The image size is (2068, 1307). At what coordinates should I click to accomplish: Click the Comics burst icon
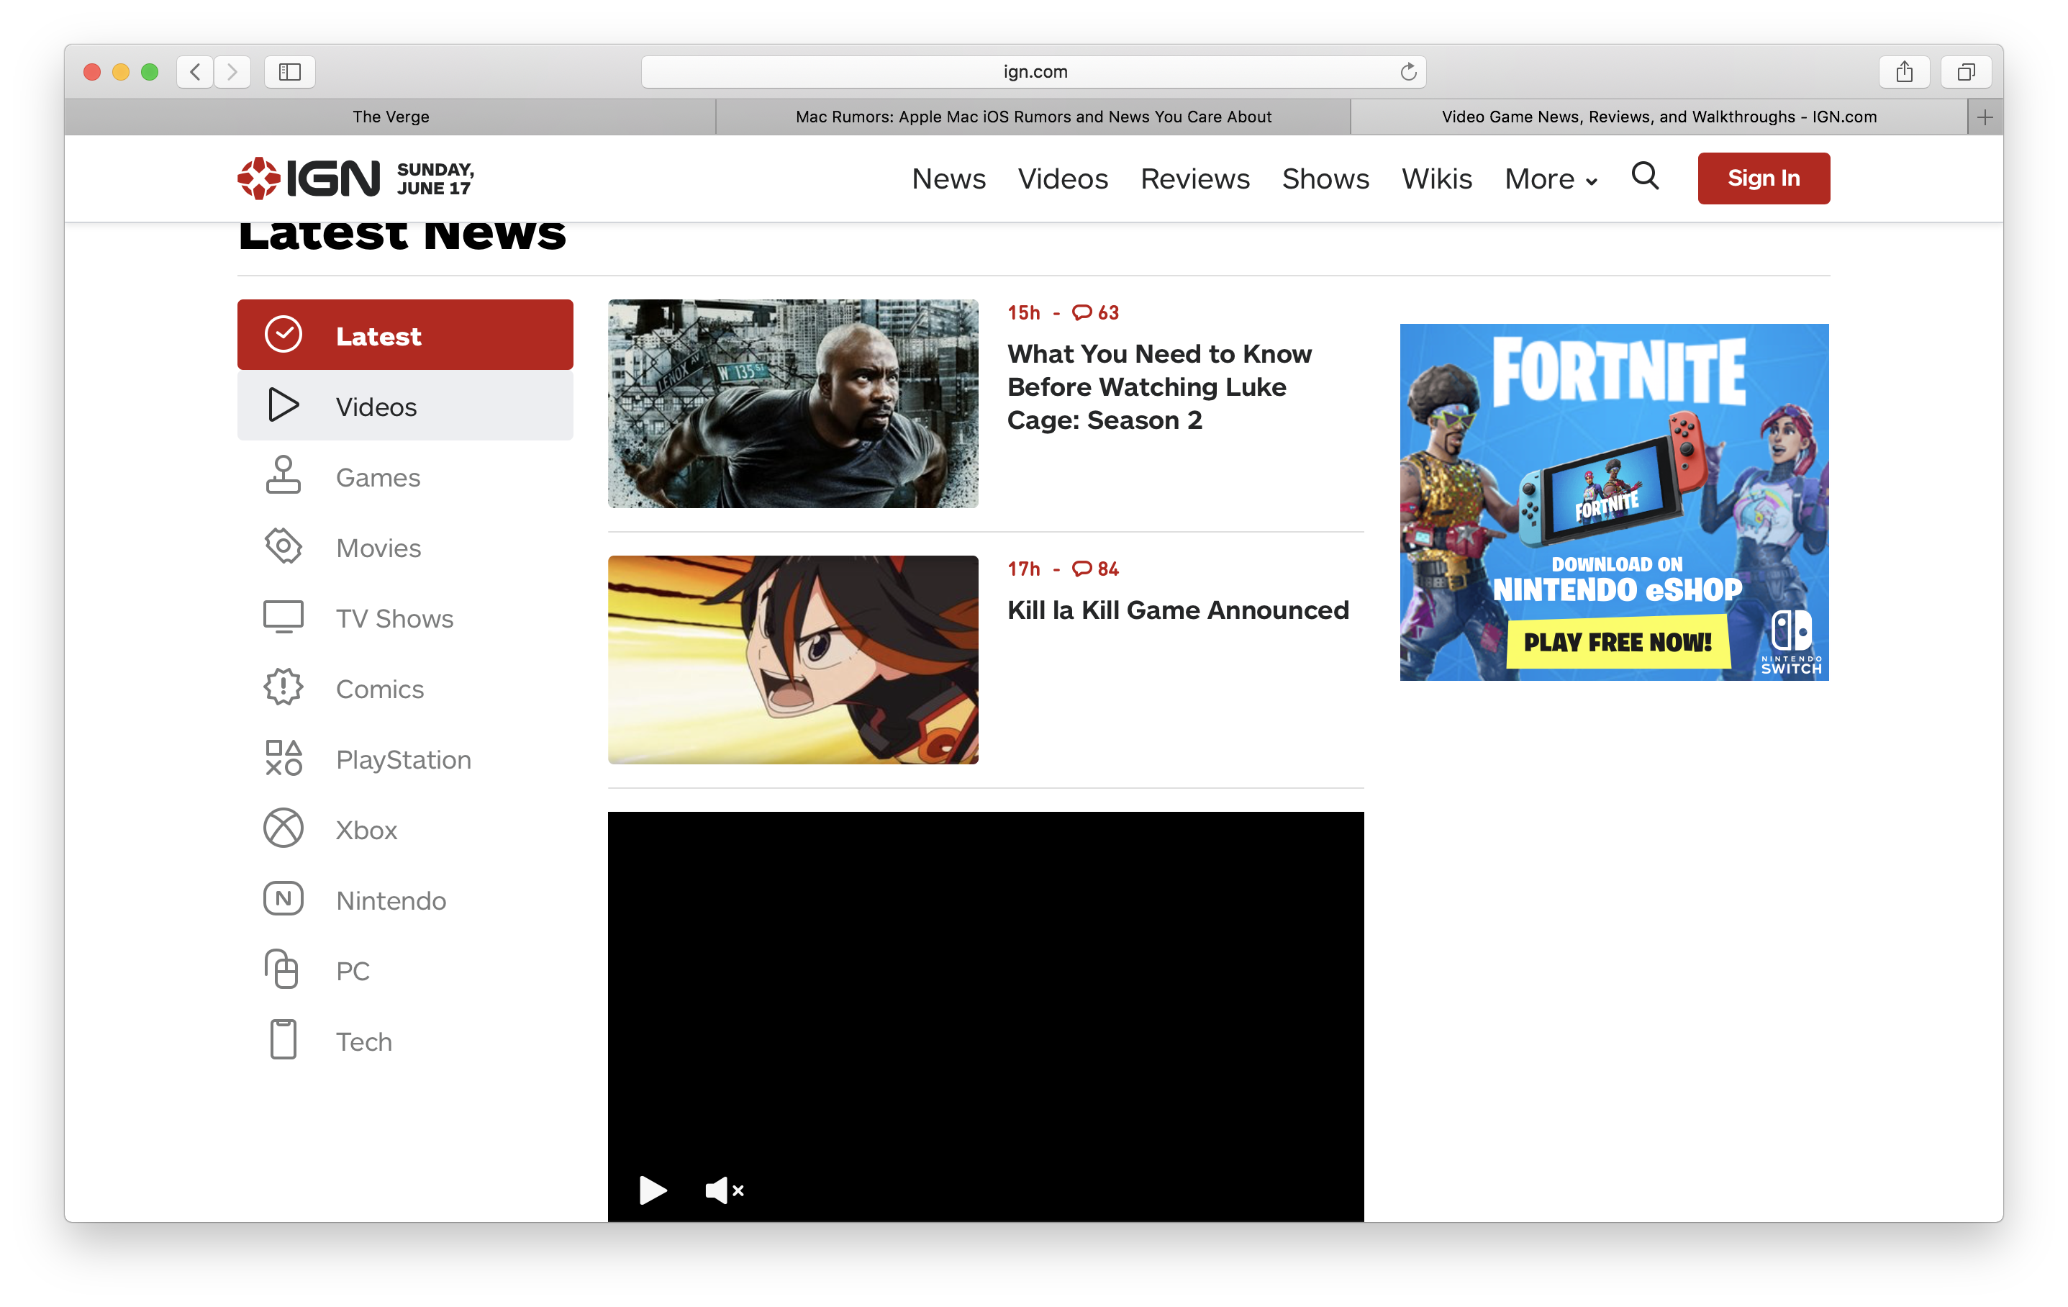coord(284,687)
